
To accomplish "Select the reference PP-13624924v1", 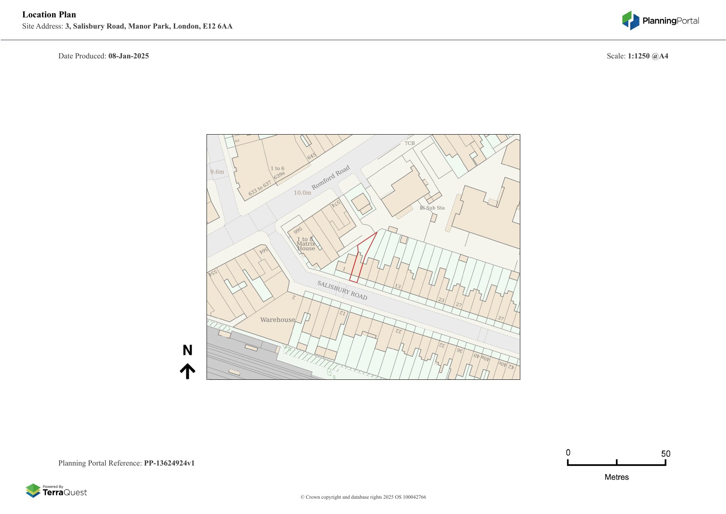I will click(x=169, y=463).
